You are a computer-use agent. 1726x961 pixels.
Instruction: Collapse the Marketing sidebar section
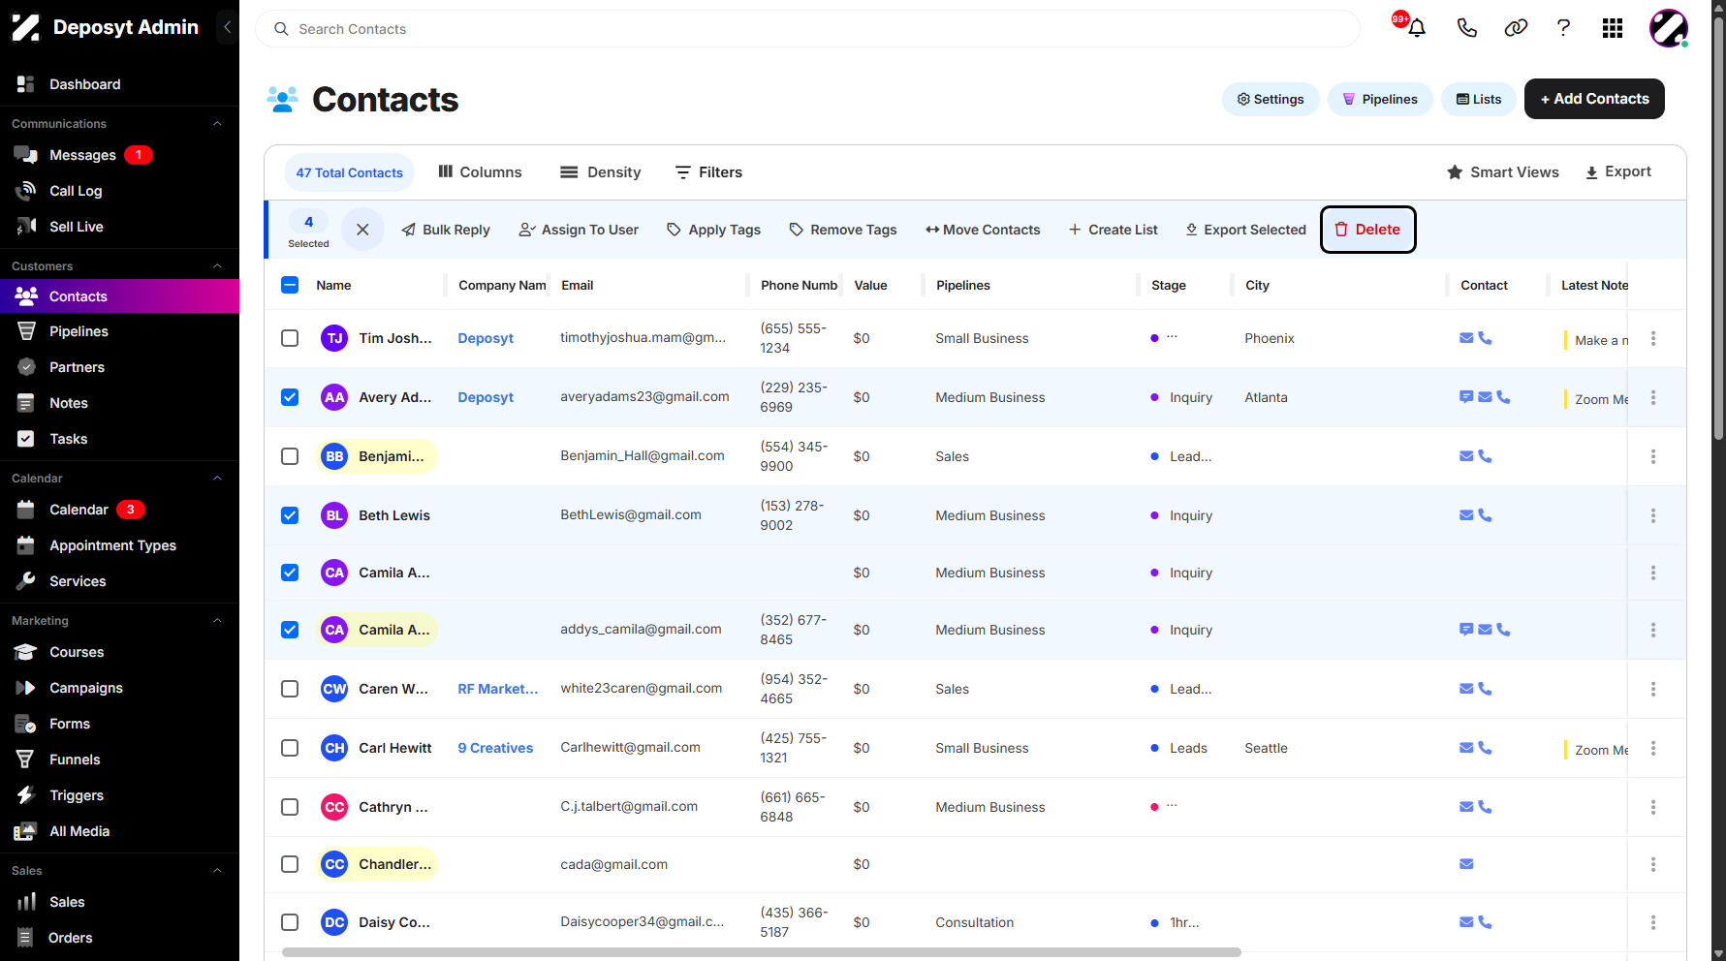tap(217, 621)
